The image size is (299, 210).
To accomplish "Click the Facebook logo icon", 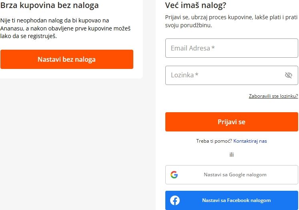I will 175,200.
